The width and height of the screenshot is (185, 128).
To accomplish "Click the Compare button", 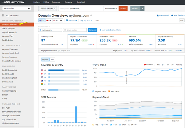I will pyautogui.click(x=92, y=30).
